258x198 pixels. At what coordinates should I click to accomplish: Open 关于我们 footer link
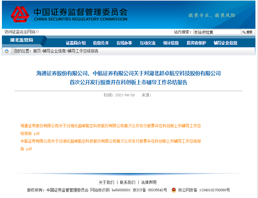click(x=107, y=182)
